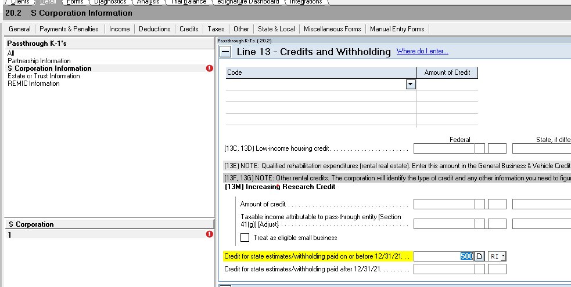Open the Deductions section
Image resolution: width=571 pixels, height=287 pixels.
pos(155,29)
